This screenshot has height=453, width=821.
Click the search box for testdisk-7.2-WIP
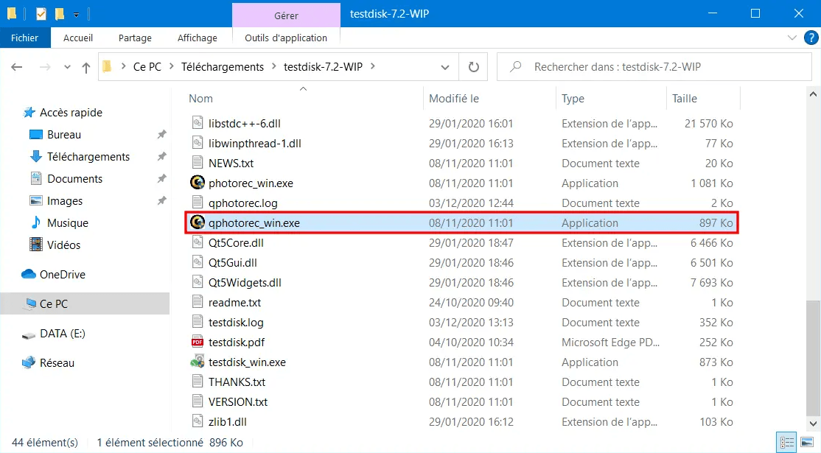pos(656,67)
